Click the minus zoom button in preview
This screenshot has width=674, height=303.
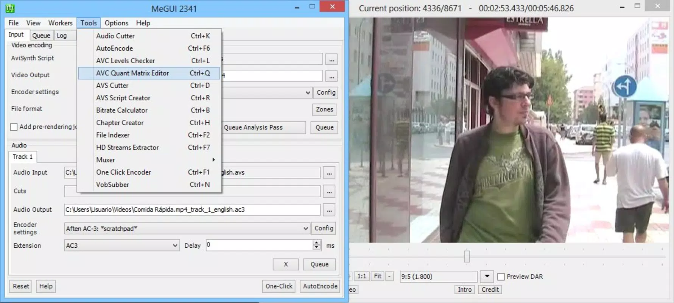point(389,276)
